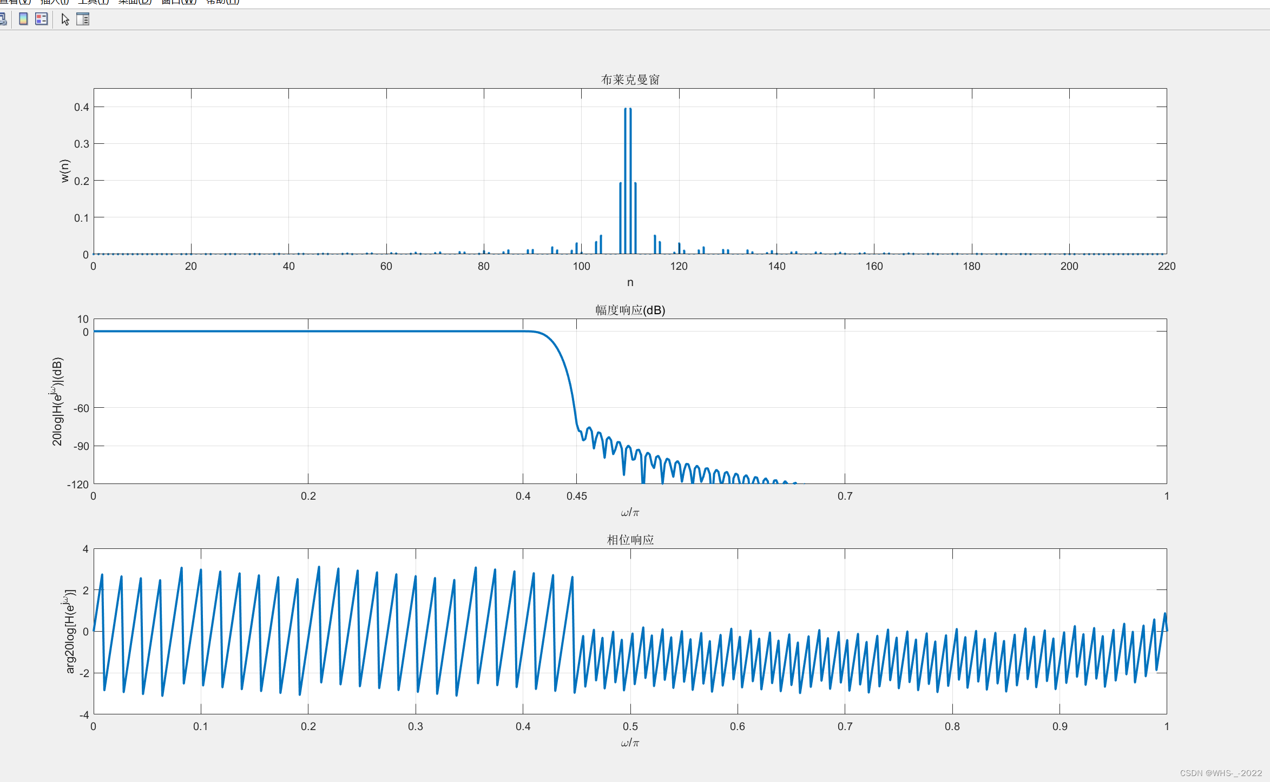The width and height of the screenshot is (1270, 782).
Task: Activate the Edit Plot arrow tool
Action: [65, 19]
